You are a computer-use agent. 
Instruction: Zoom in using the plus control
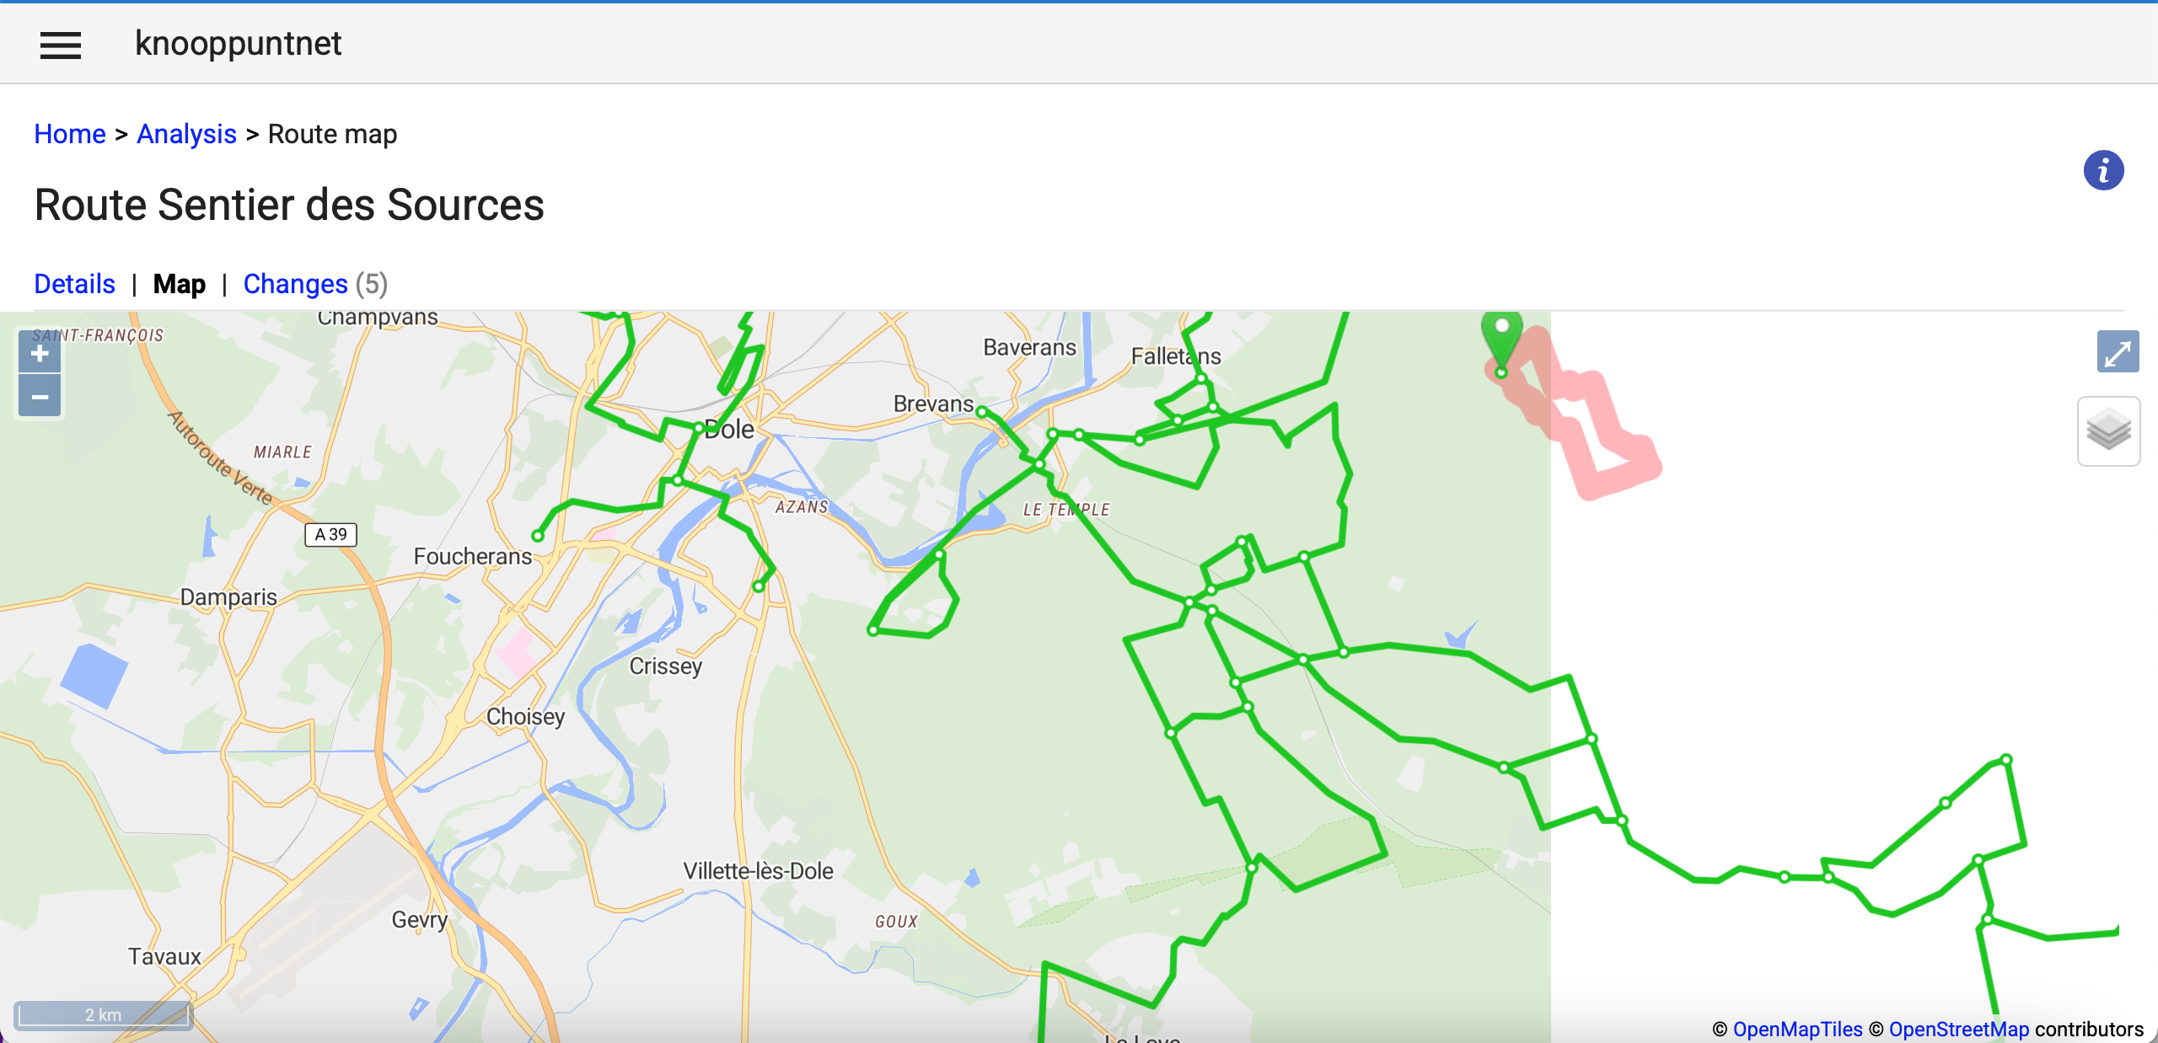(39, 354)
